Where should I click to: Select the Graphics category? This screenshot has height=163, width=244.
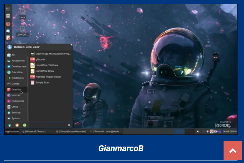[x=17, y=89]
